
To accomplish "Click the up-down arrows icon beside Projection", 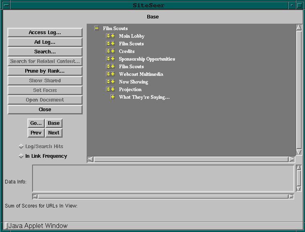I will pos(108,89).
